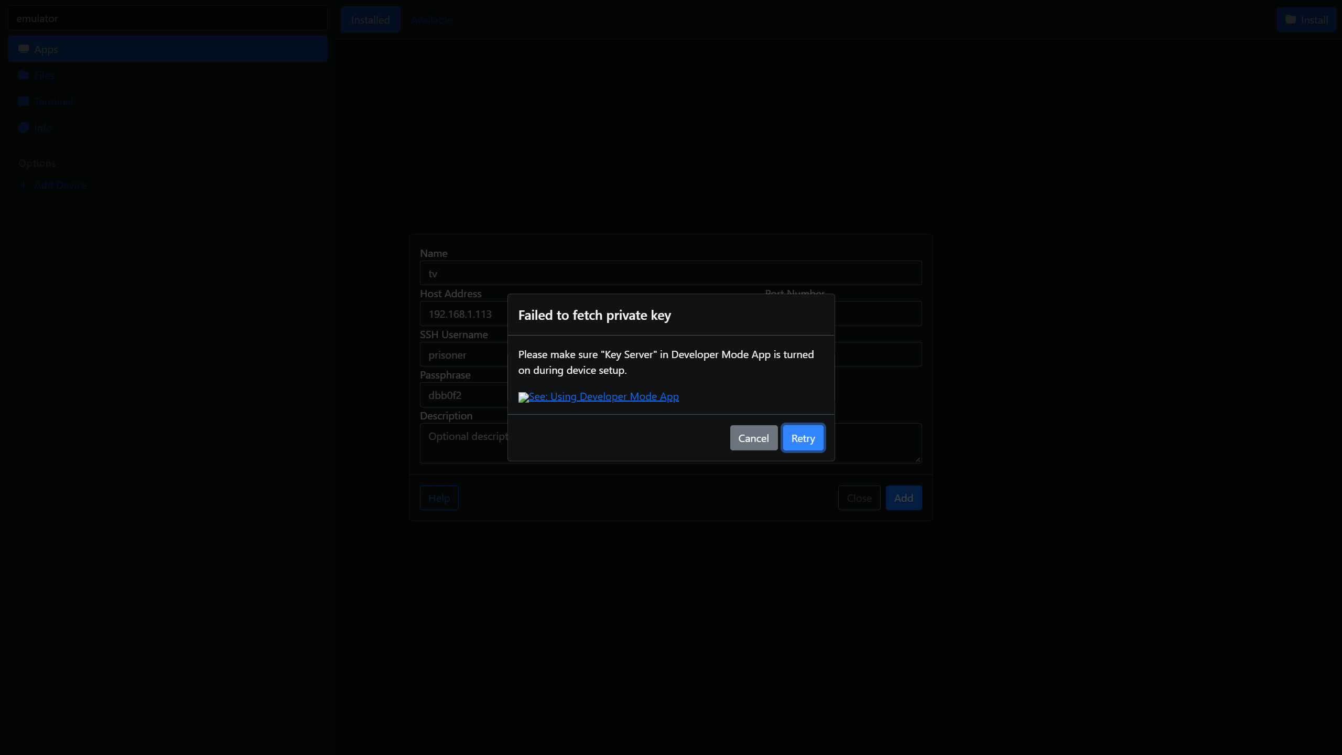The height and width of the screenshot is (755, 1342).
Task: Click the Help button in form
Action: 439,498
